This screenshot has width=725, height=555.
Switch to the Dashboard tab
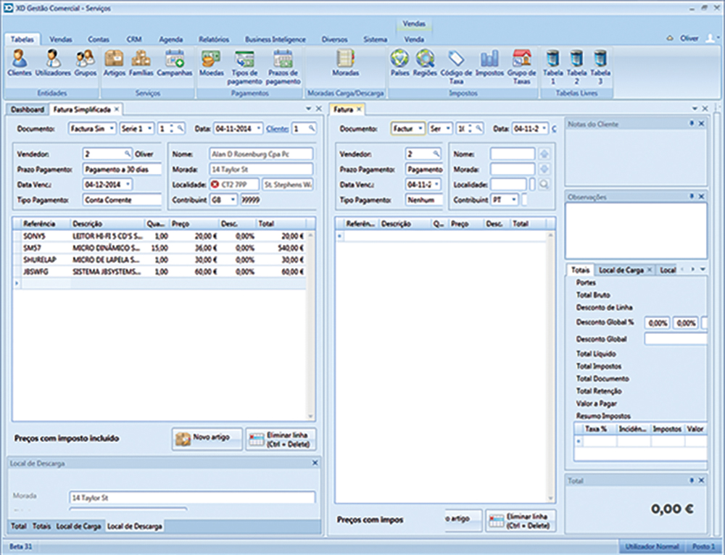(x=27, y=109)
